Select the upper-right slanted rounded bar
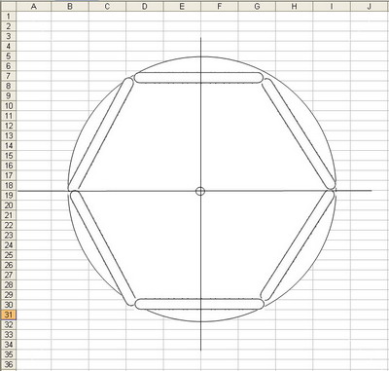Viewport: 389px width, 371px height. click(299, 133)
